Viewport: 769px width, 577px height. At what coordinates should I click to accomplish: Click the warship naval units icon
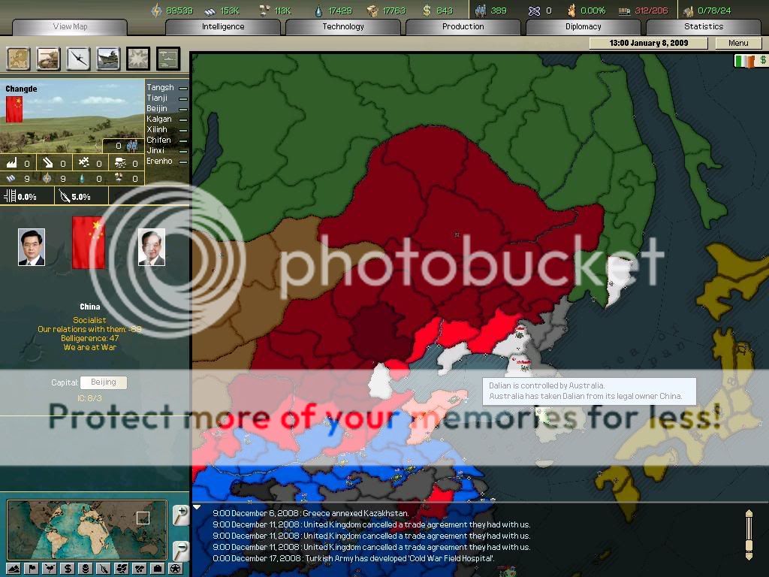coord(109,58)
